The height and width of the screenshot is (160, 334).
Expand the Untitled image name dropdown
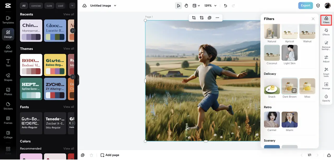[115, 5]
